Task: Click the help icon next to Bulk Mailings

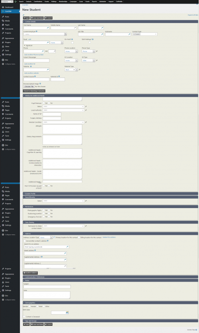Action: point(93,39)
